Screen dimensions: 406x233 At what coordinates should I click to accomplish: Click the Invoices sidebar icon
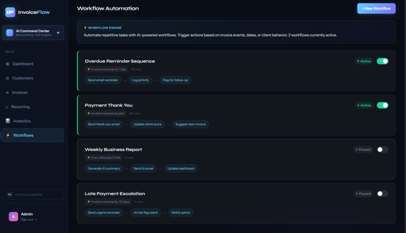8,92
